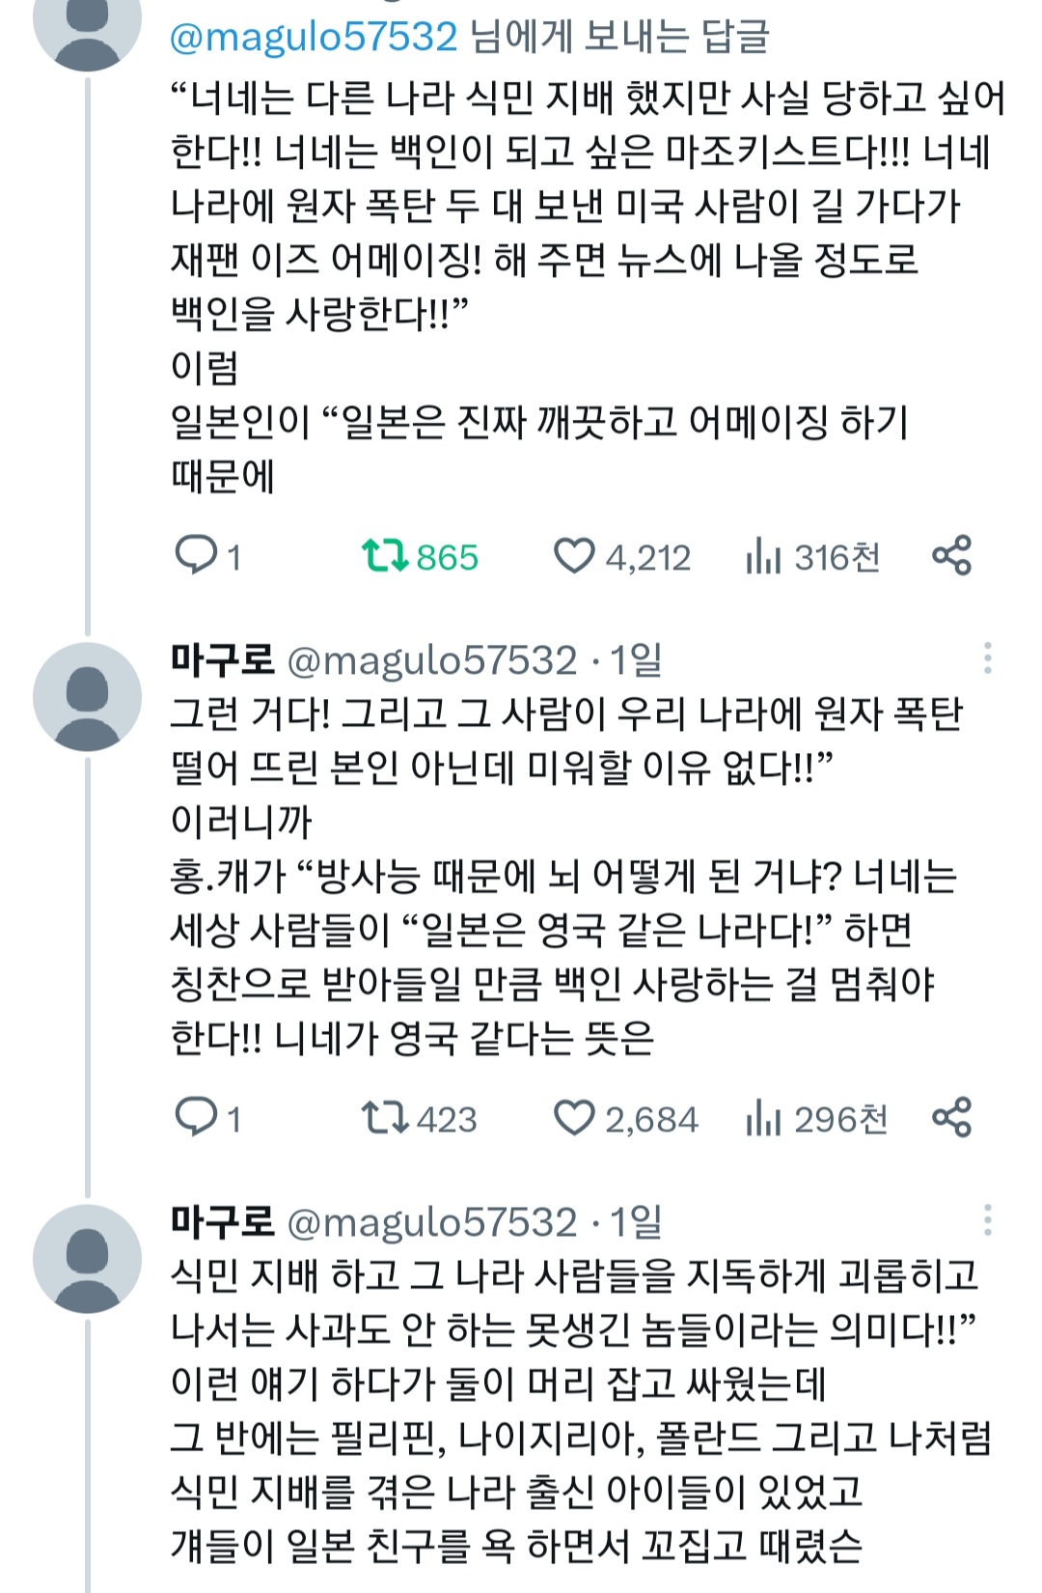Click second tweet's profile avatar

tap(87, 696)
